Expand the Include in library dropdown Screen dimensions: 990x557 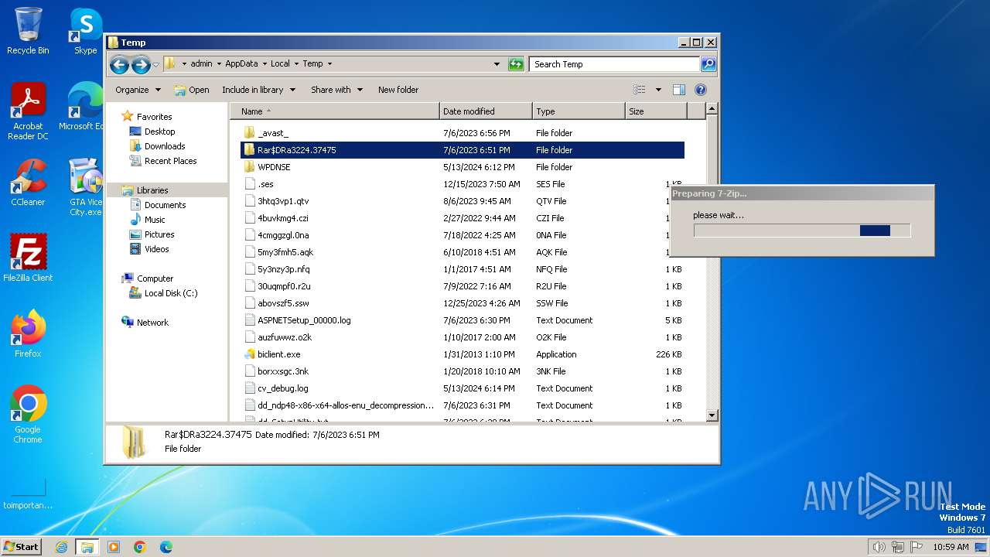click(x=259, y=90)
